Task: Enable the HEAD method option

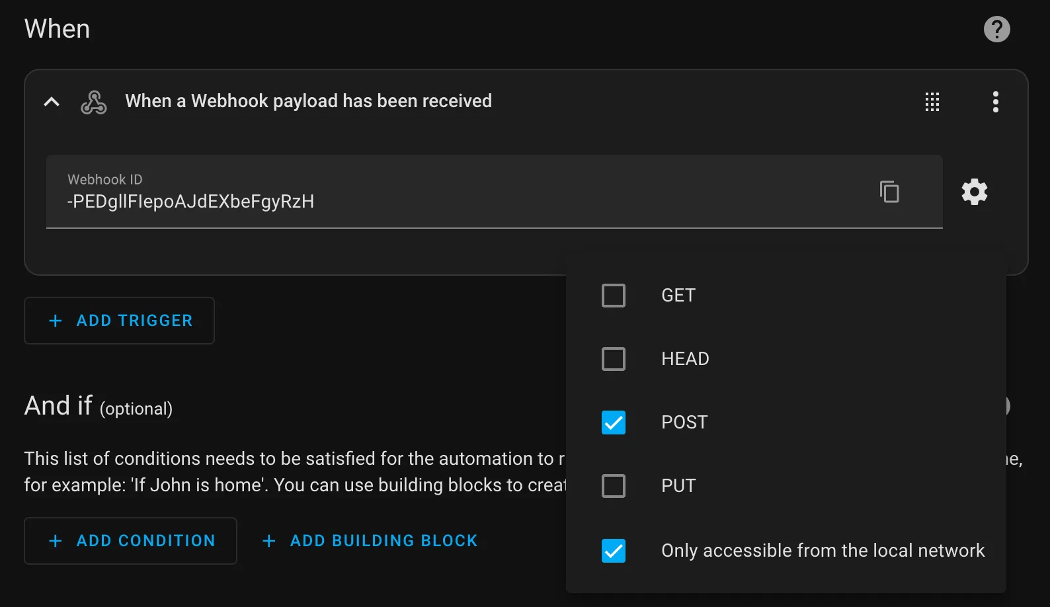Action: point(614,359)
